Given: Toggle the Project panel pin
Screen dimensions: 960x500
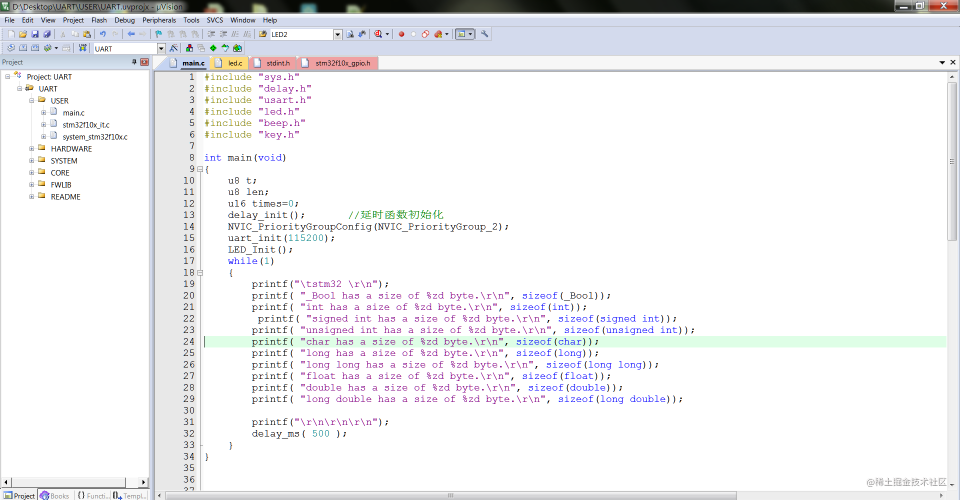Looking at the screenshot, I should coord(134,62).
